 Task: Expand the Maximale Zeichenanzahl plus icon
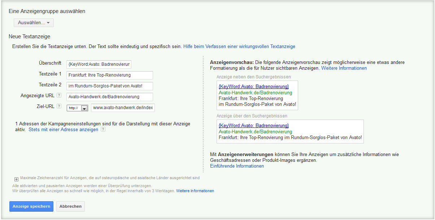pyautogui.click(x=16, y=179)
